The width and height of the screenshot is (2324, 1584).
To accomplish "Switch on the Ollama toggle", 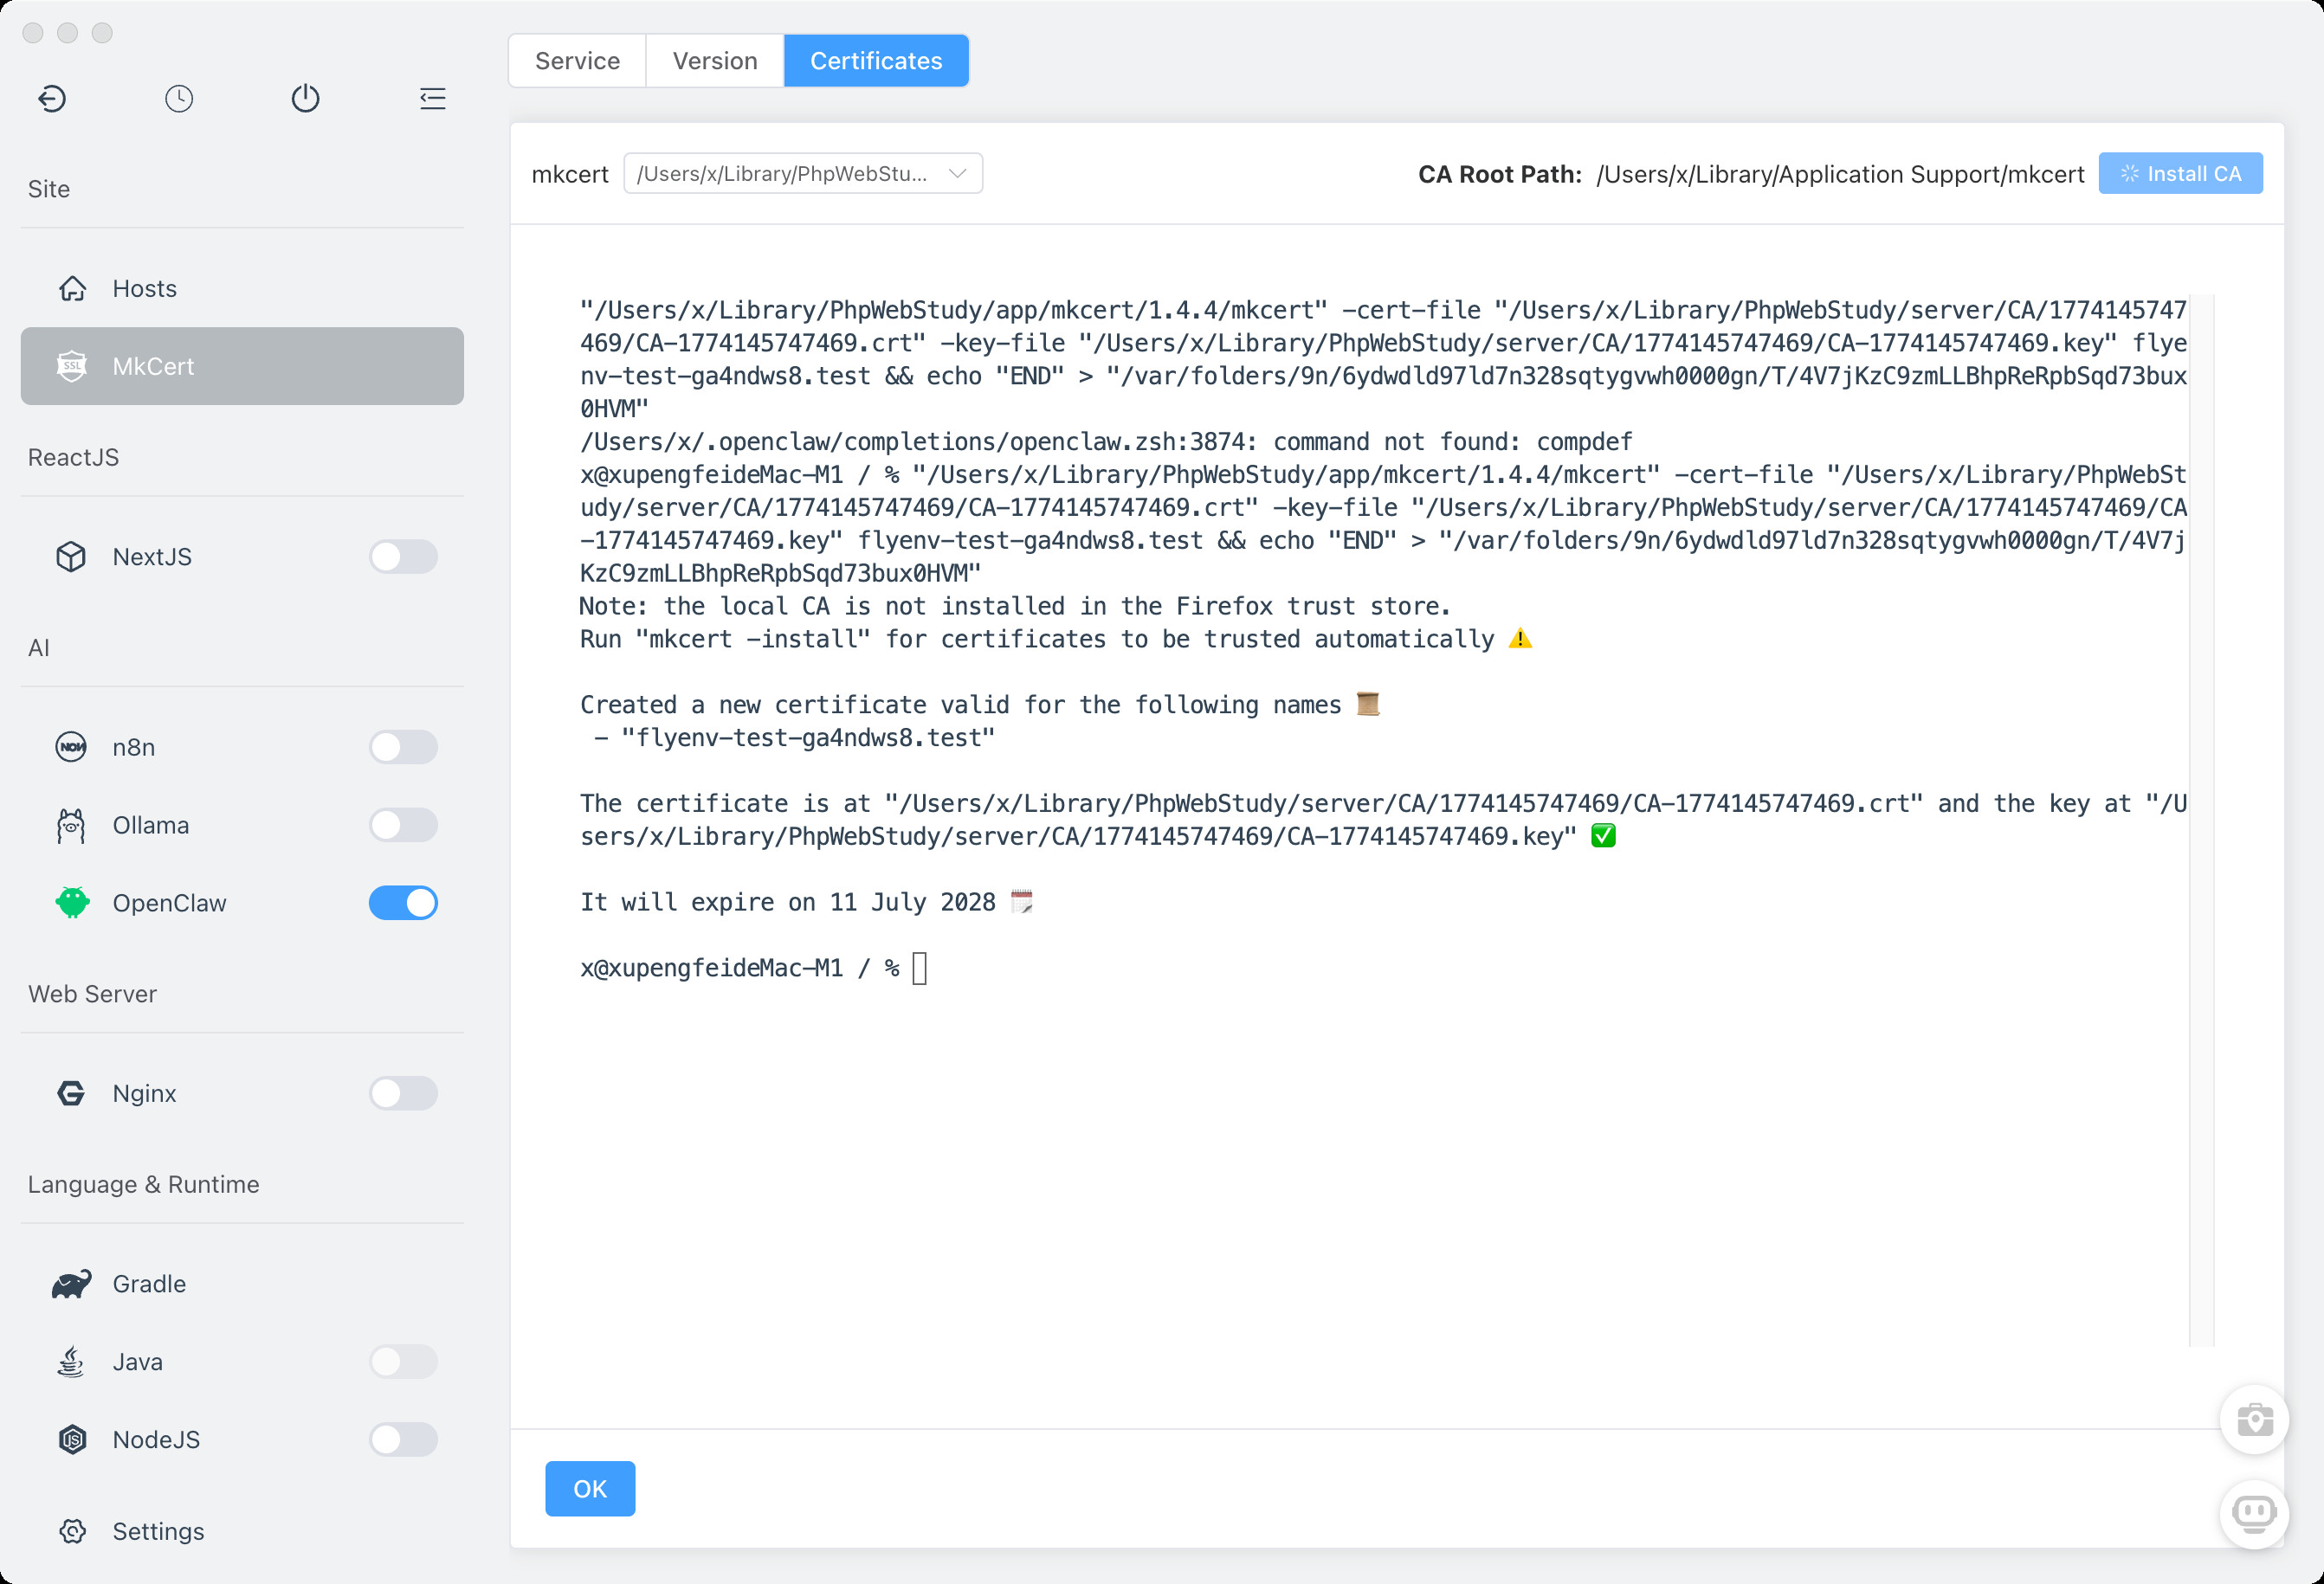I will tap(403, 826).
